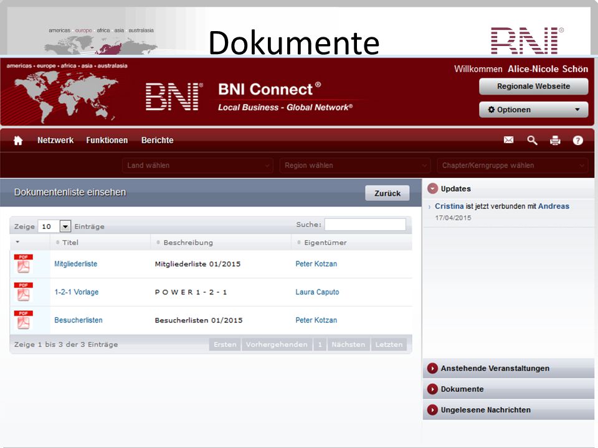Open the Funktionen menu
This screenshot has height=448, width=598.
pos(107,140)
